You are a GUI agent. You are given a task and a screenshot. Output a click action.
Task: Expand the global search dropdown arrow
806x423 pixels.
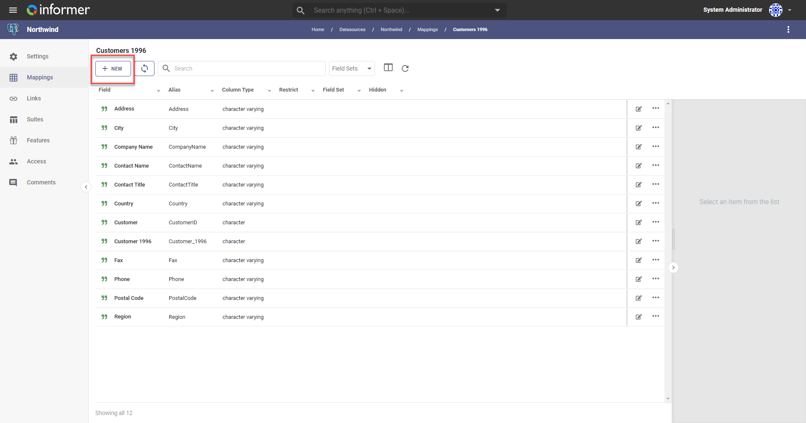[497, 10]
